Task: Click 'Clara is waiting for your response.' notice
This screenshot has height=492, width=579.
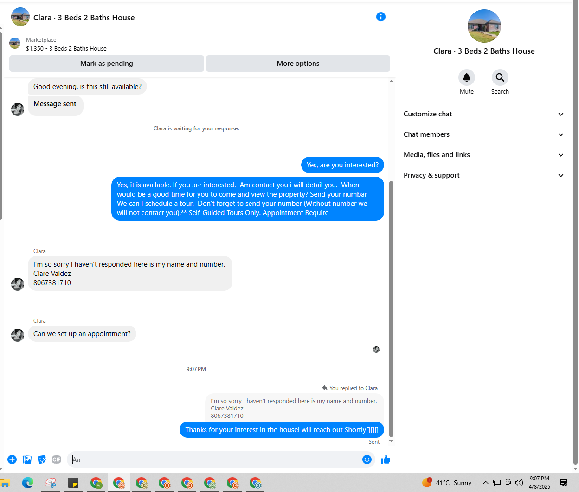Action: click(196, 128)
